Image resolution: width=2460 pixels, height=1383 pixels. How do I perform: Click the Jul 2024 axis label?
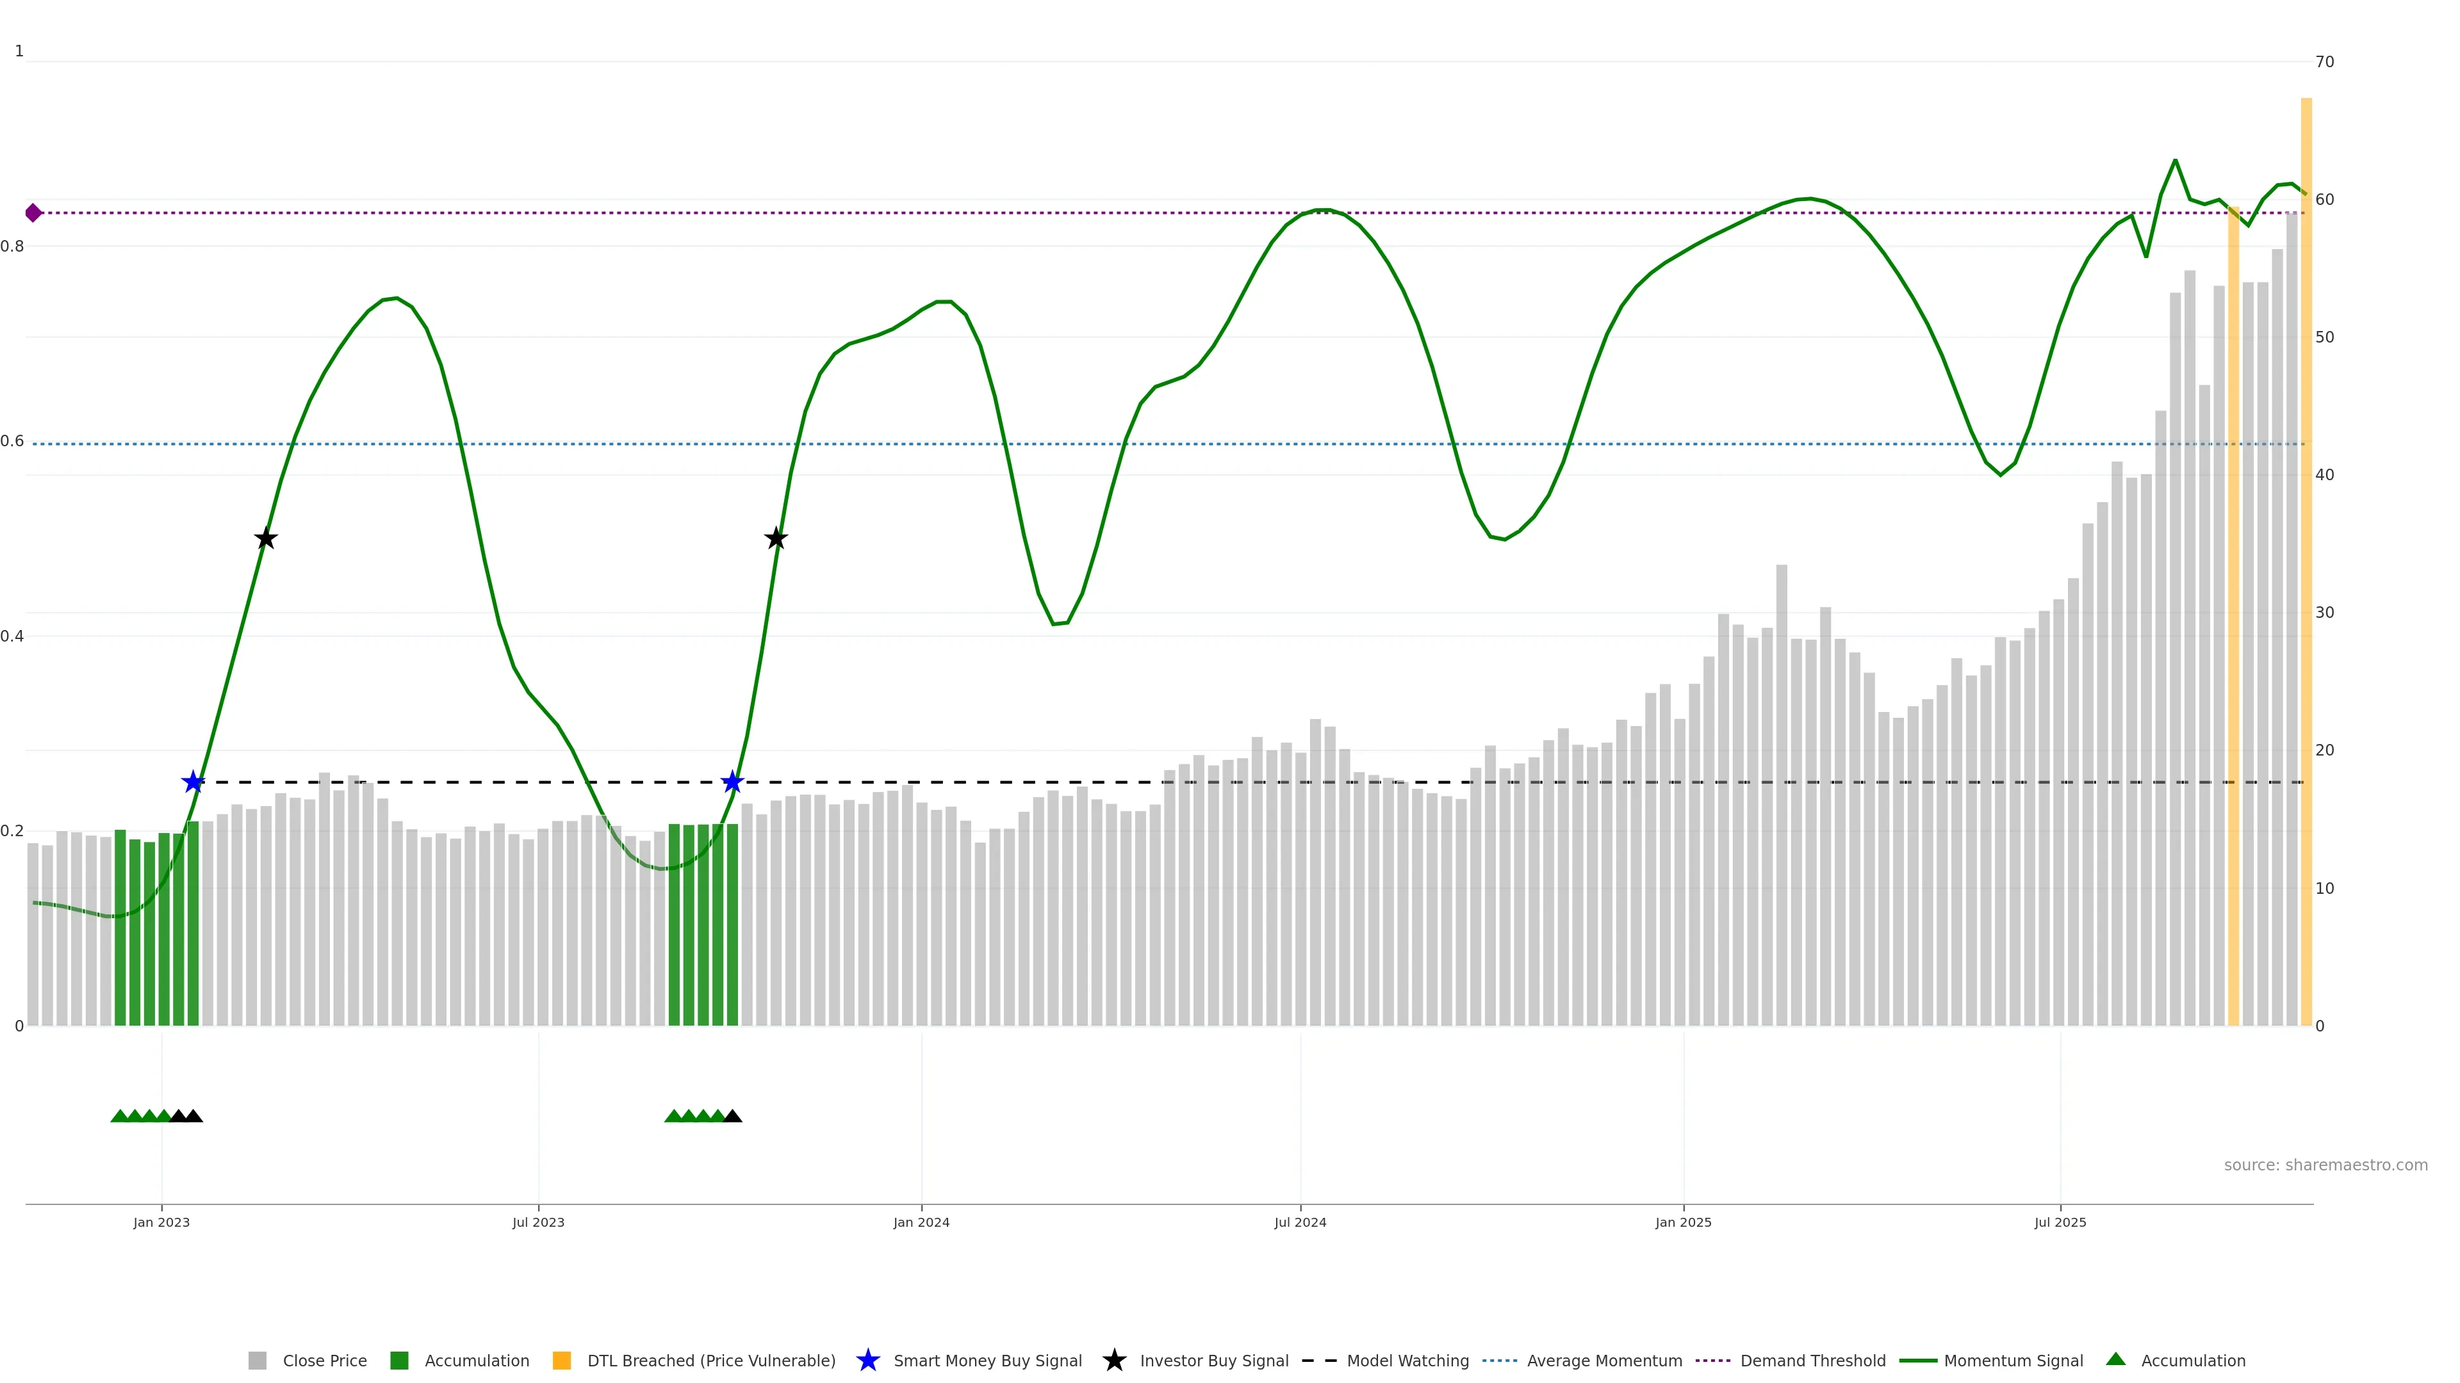pos(1300,1222)
